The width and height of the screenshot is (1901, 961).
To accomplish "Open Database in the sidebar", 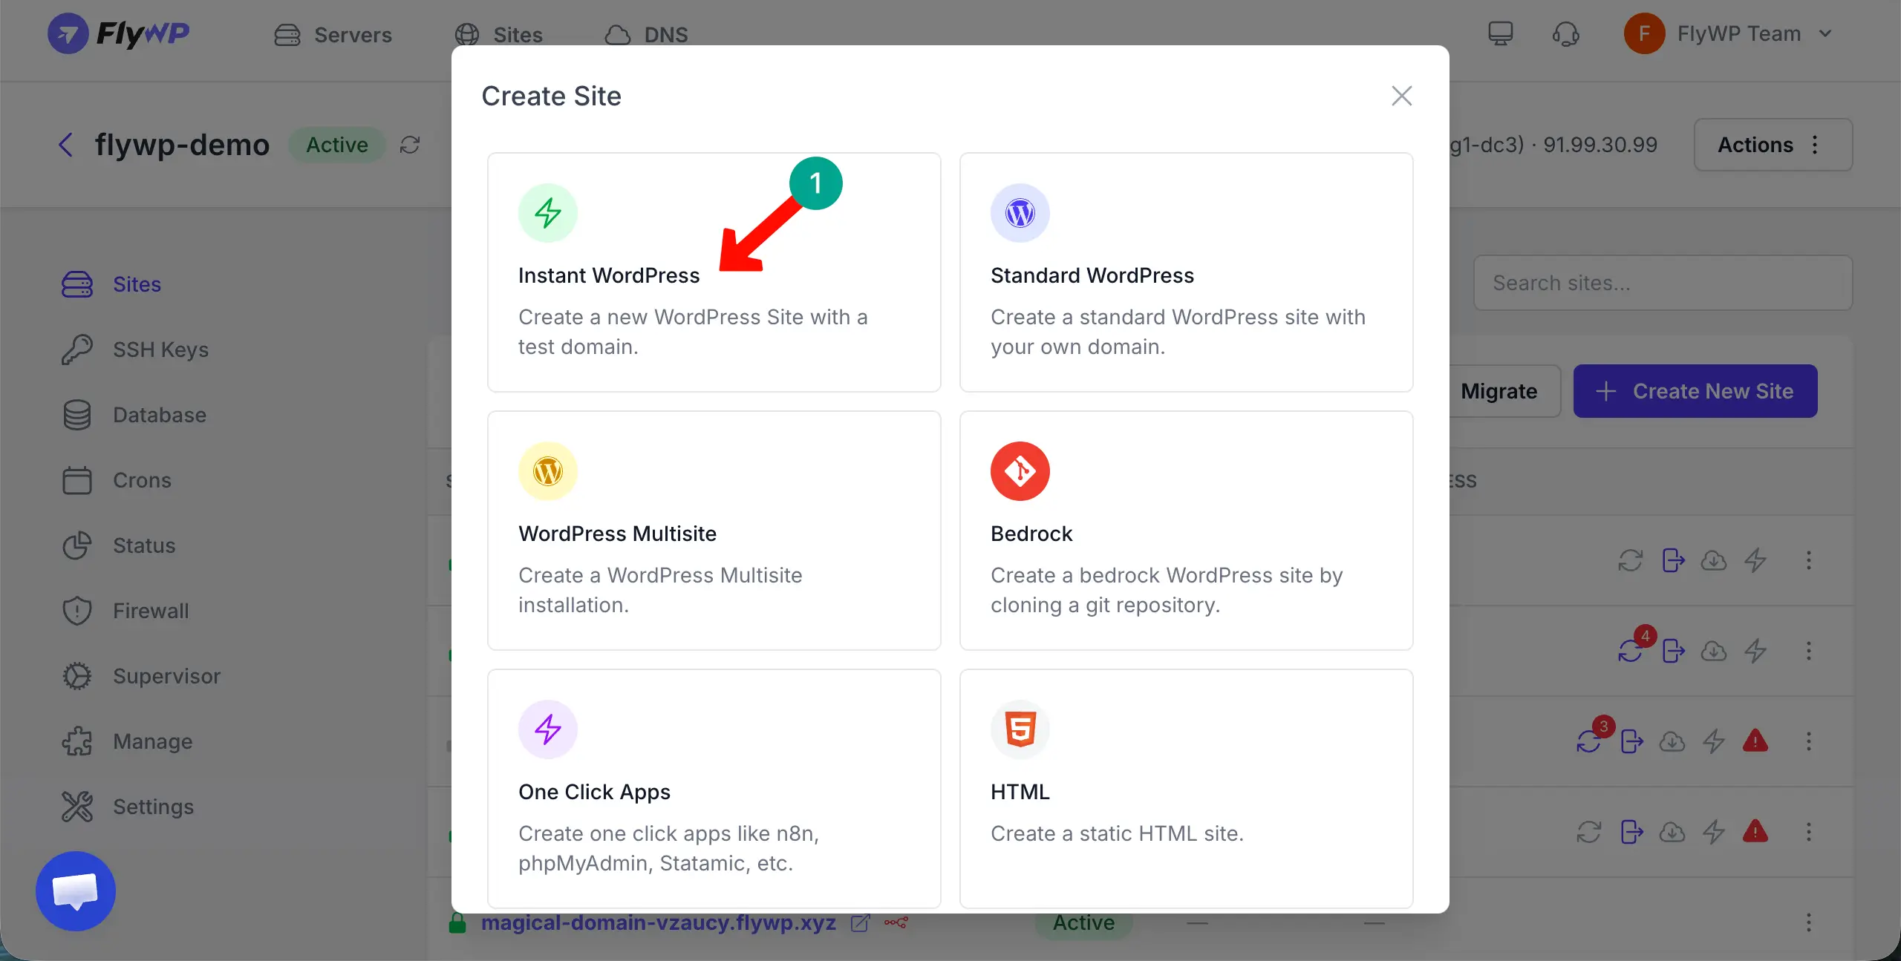I will pos(134,415).
